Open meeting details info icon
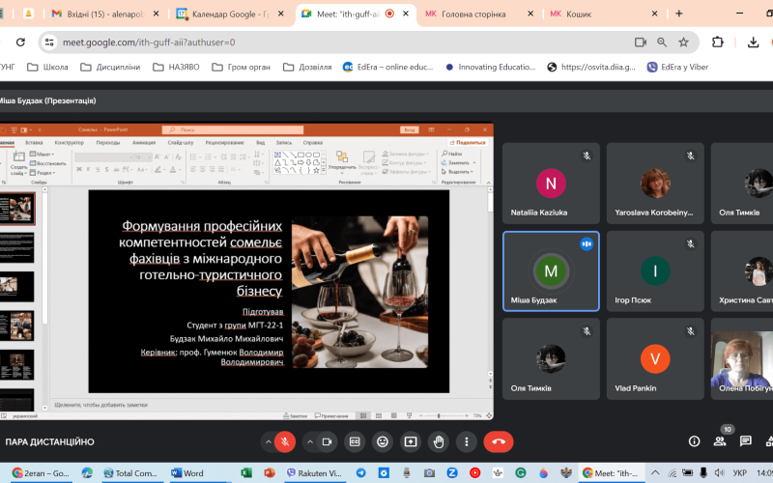 (x=694, y=441)
